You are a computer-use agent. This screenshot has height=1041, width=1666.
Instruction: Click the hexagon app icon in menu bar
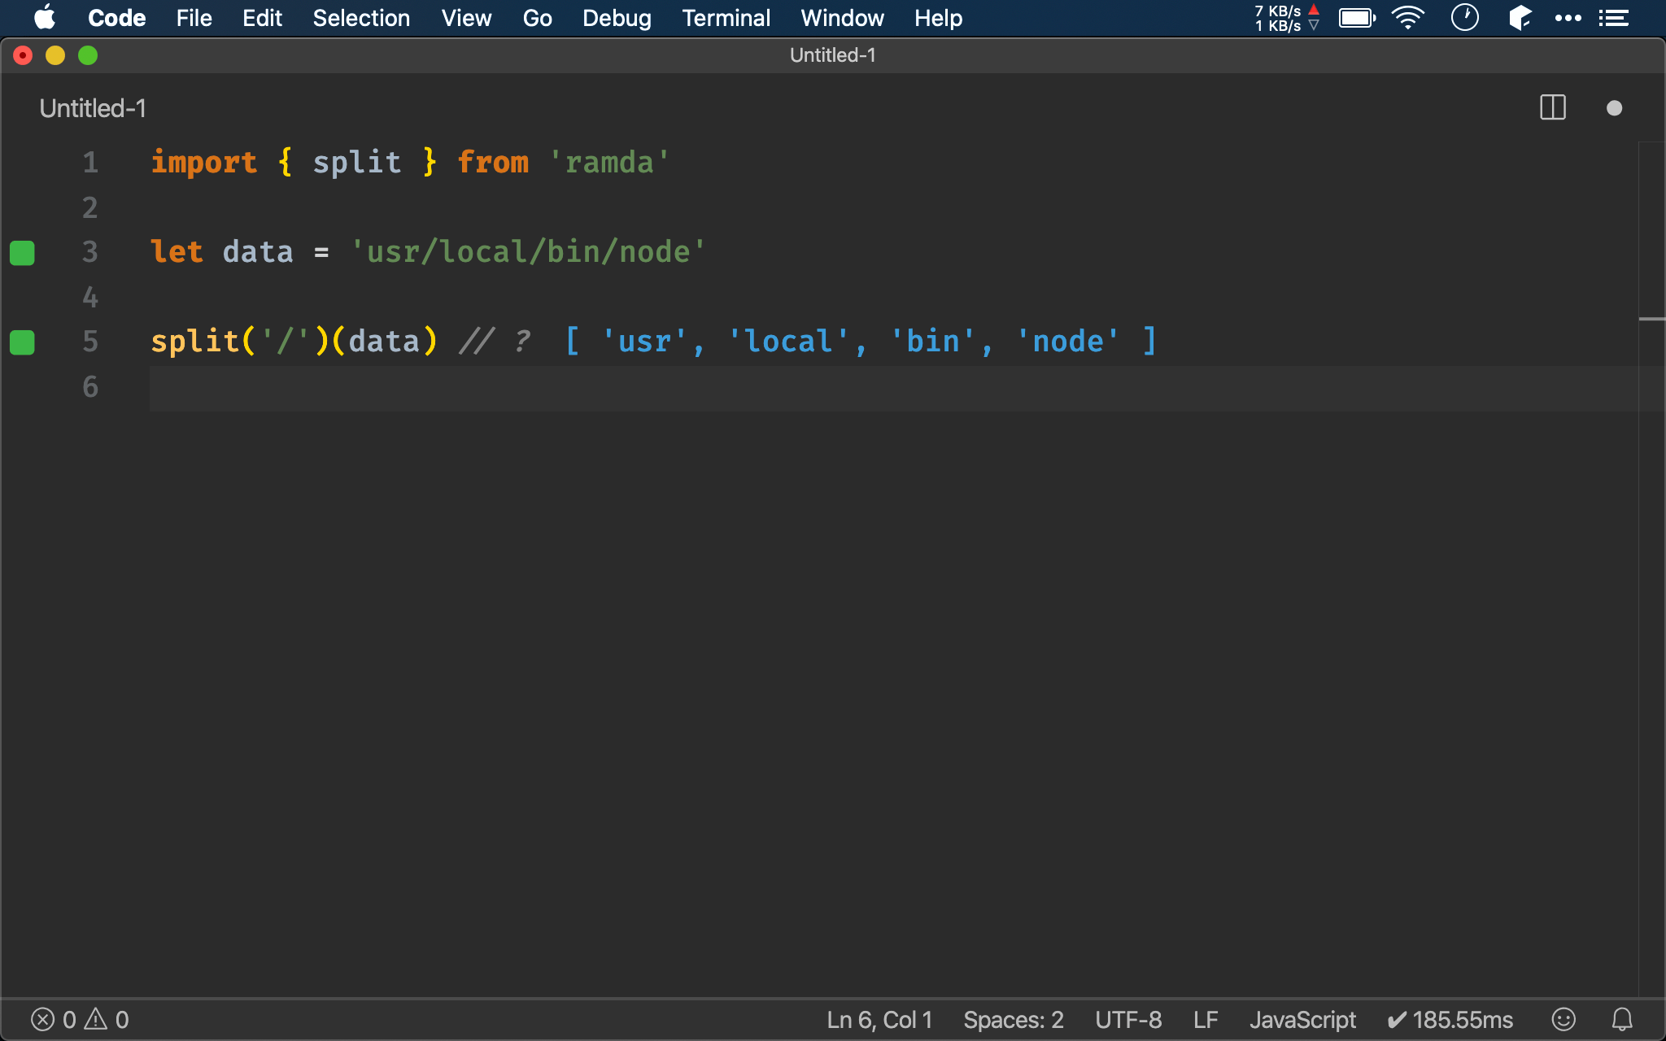pyautogui.click(x=1520, y=18)
